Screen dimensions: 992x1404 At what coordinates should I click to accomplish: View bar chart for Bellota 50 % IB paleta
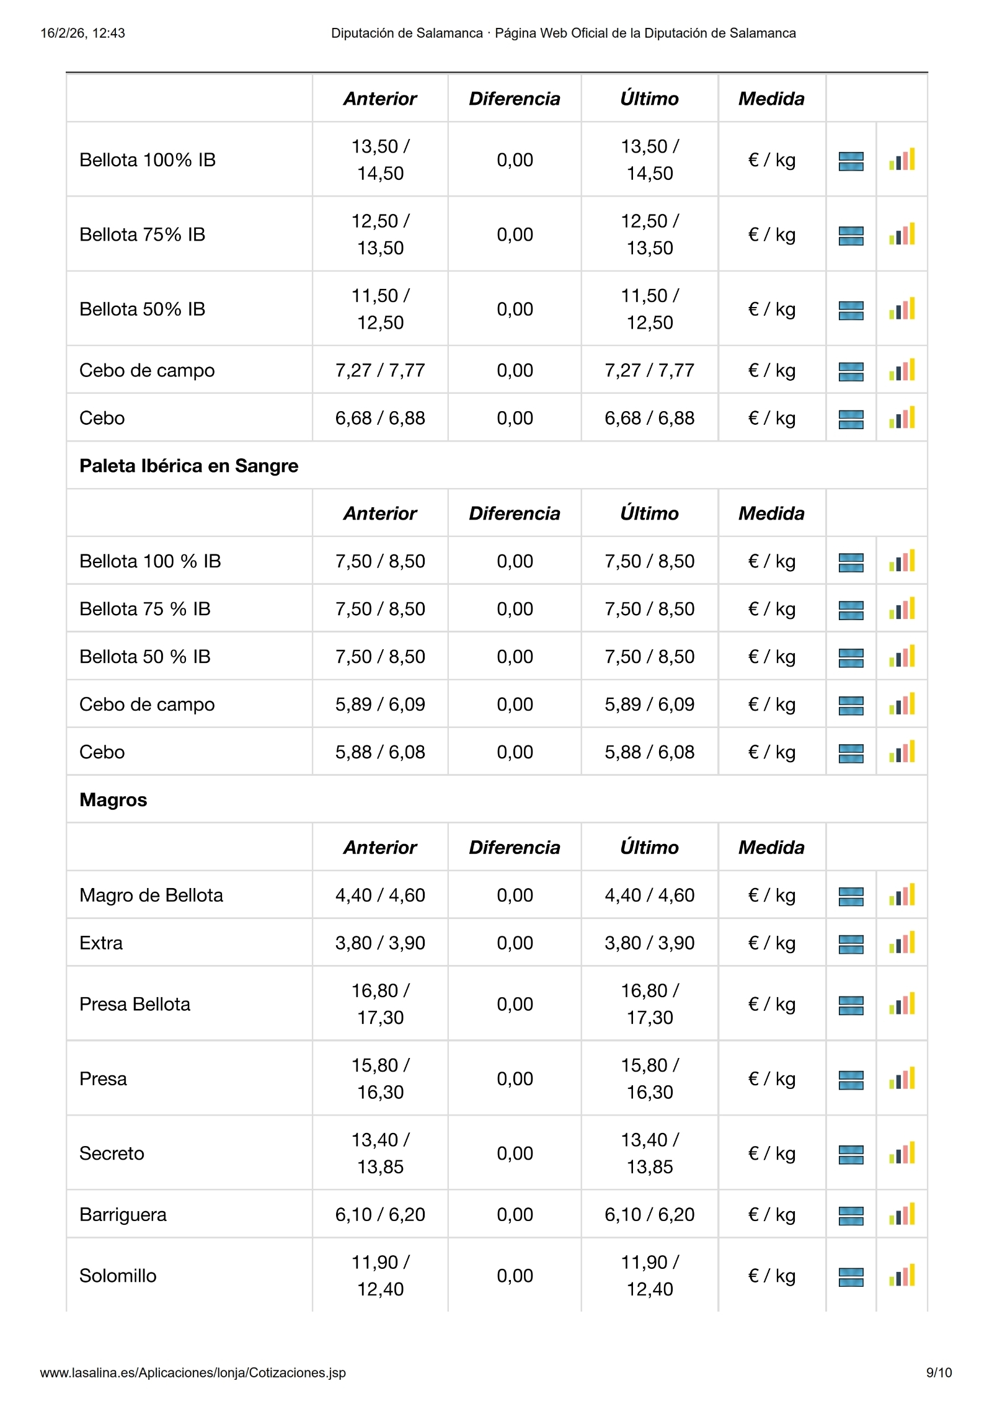click(x=901, y=657)
